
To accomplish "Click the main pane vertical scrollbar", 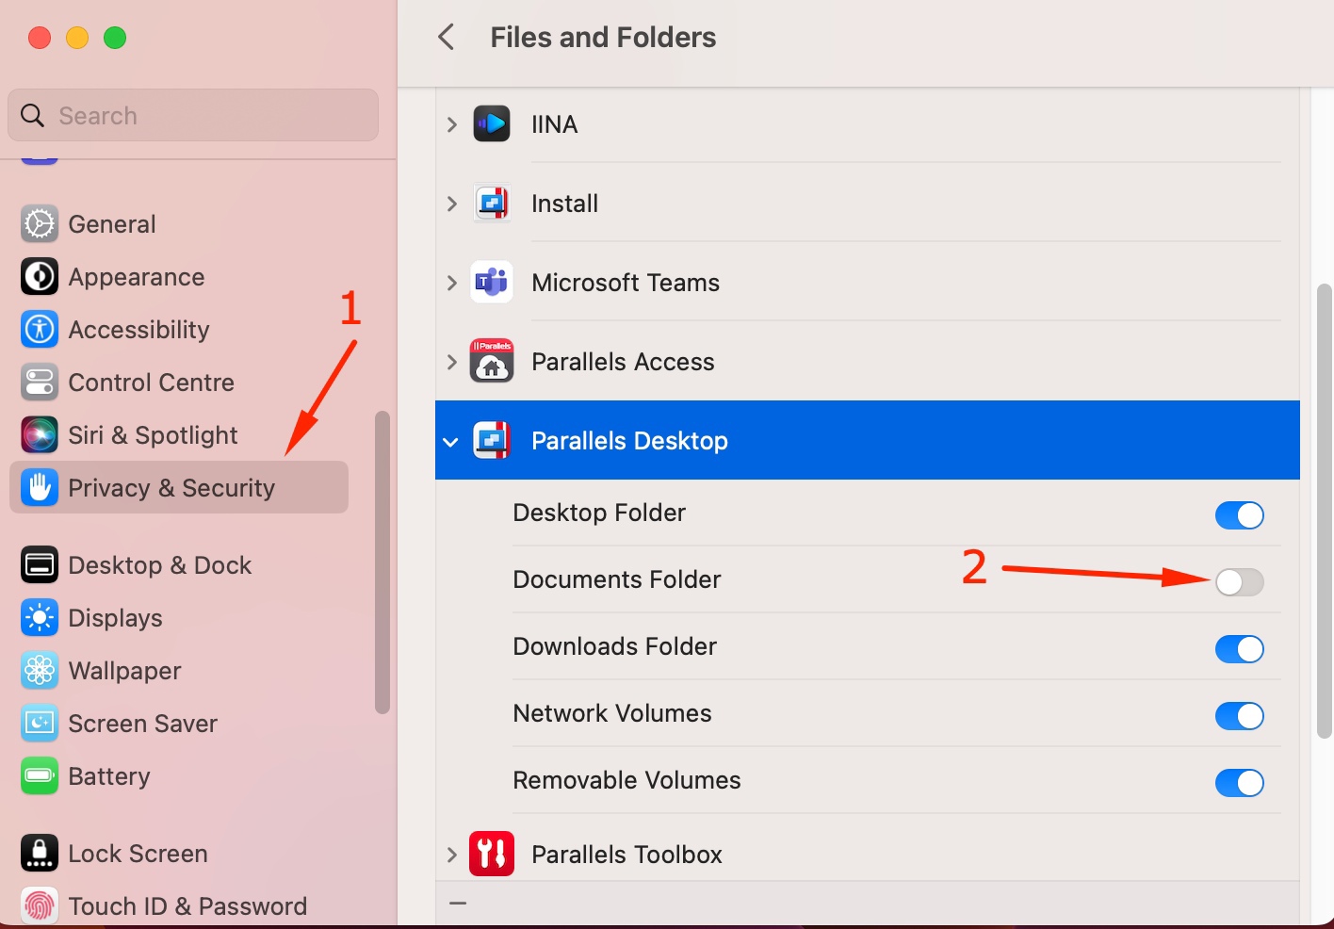I will (x=1324, y=511).
